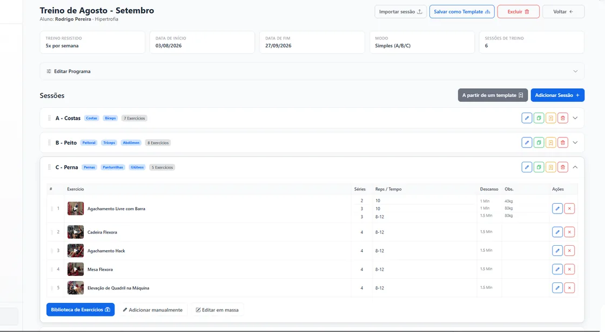605x332 pixels.
Task: Open the Agachamento Hack video thumbnail
Action: tap(76, 251)
